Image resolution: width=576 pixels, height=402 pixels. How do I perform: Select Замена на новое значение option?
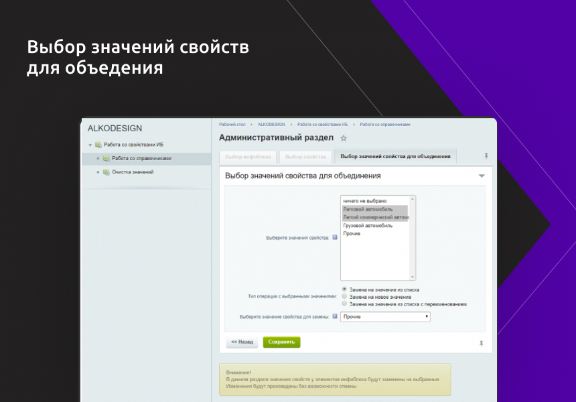(344, 295)
